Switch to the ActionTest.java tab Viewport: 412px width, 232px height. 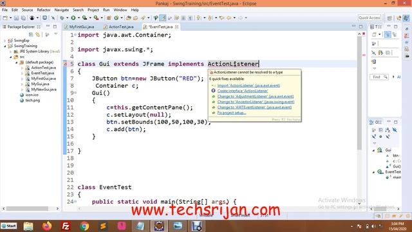pyautogui.click(x=118, y=27)
